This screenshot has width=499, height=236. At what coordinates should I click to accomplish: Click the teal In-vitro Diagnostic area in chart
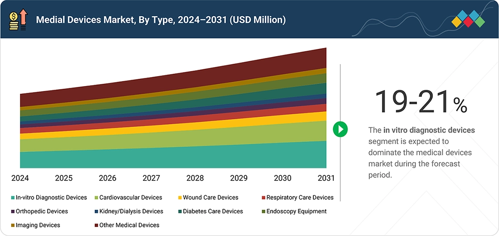[173, 158]
